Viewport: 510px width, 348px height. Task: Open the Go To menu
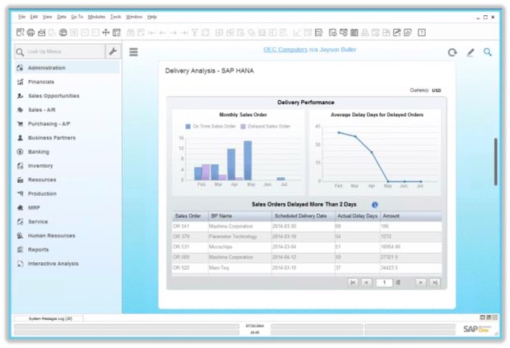coord(77,17)
